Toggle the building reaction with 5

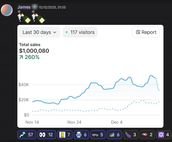point(98,135)
